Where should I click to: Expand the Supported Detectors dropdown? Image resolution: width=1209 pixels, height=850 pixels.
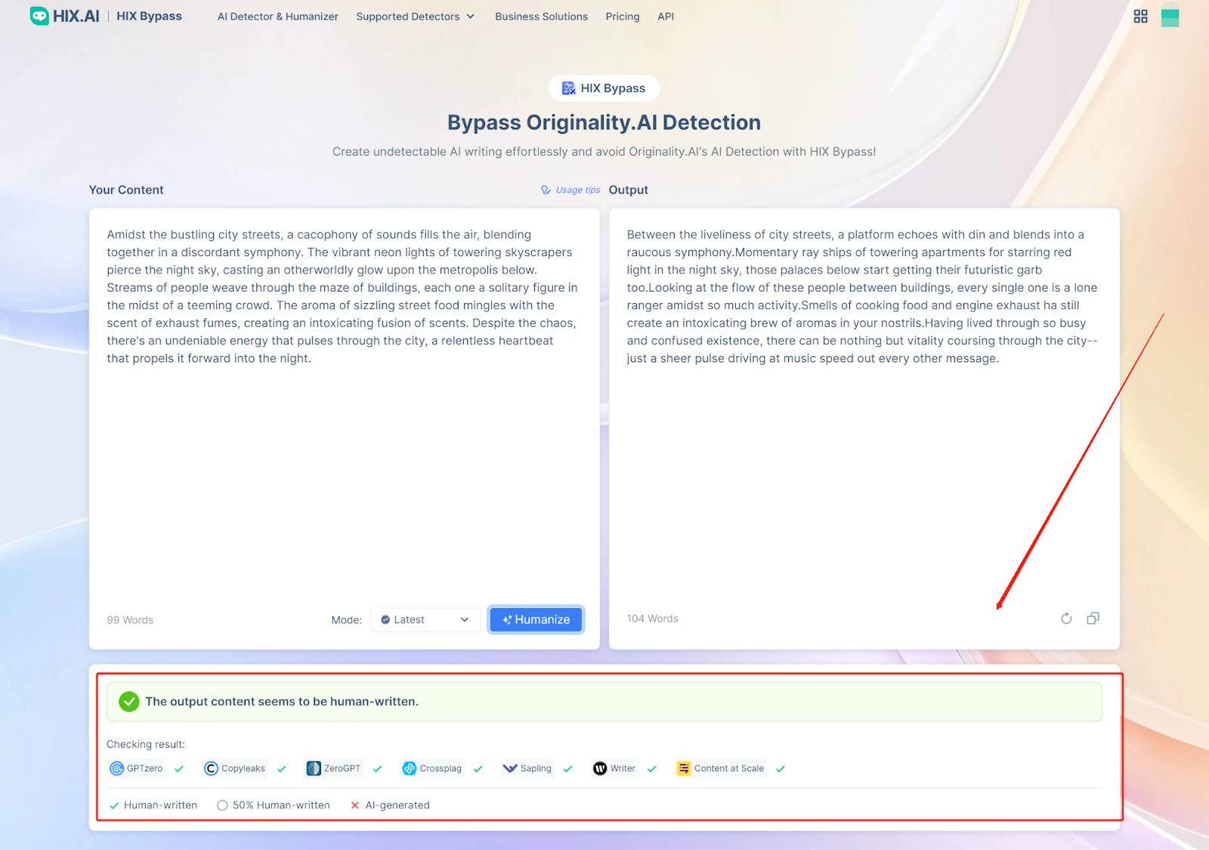pyautogui.click(x=415, y=17)
